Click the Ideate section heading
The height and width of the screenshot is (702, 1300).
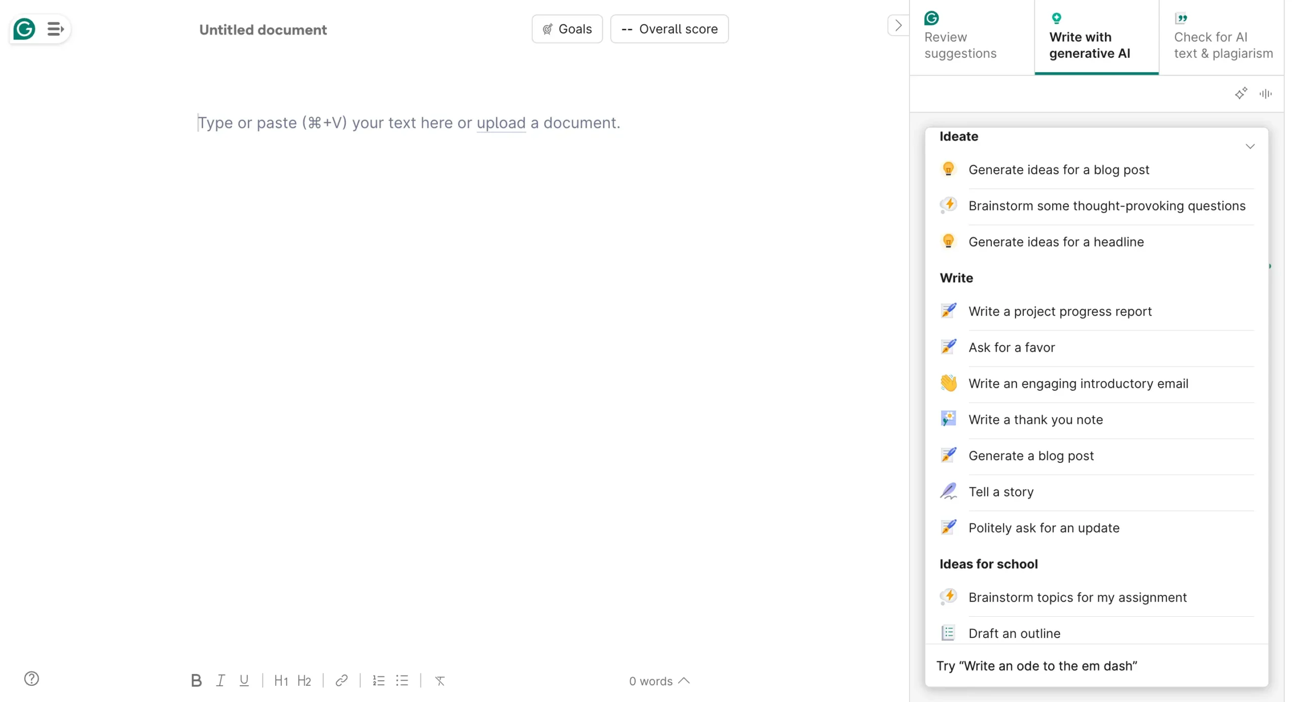(958, 136)
